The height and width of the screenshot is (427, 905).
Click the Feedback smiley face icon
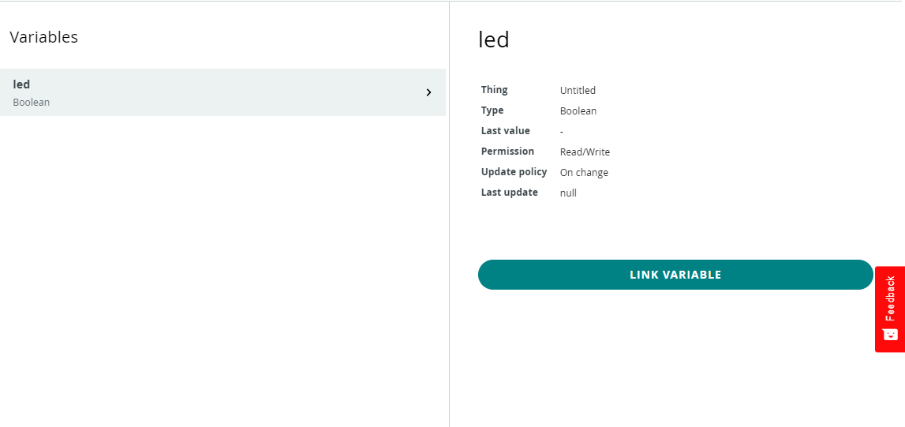click(x=890, y=334)
